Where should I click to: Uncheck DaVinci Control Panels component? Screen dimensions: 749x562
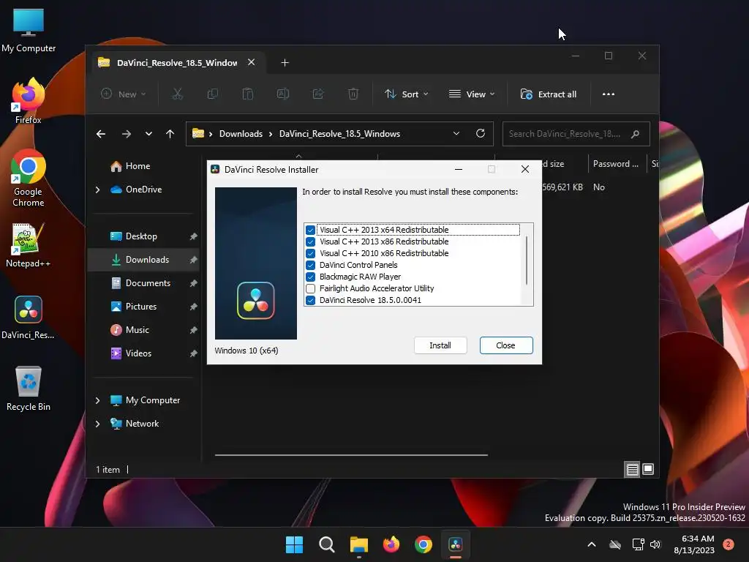point(310,265)
